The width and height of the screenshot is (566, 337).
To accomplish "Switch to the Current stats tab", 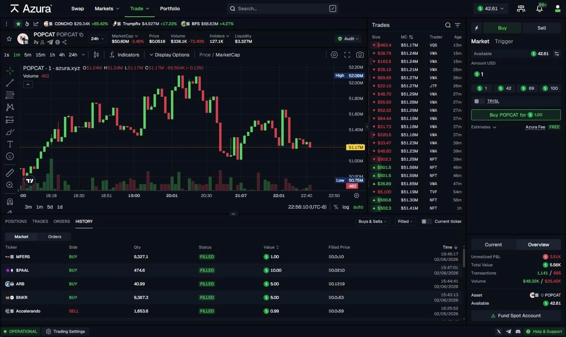I will click(x=493, y=245).
